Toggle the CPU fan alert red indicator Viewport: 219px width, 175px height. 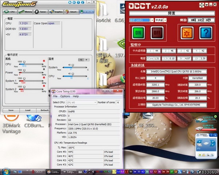pyautogui.click(x=44, y=61)
